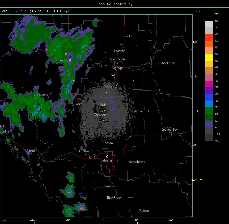Click the Ponoka city label

coord(128,36)
